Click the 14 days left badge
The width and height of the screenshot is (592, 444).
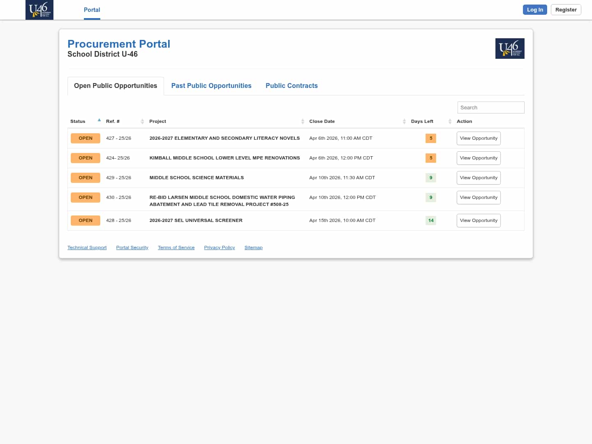point(430,220)
